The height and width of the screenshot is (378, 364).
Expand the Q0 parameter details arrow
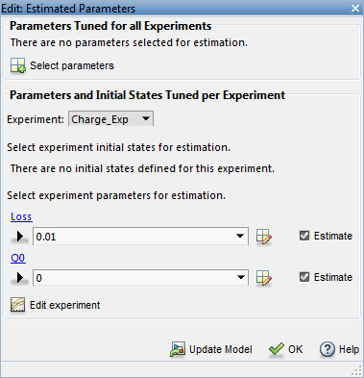[x=19, y=278]
